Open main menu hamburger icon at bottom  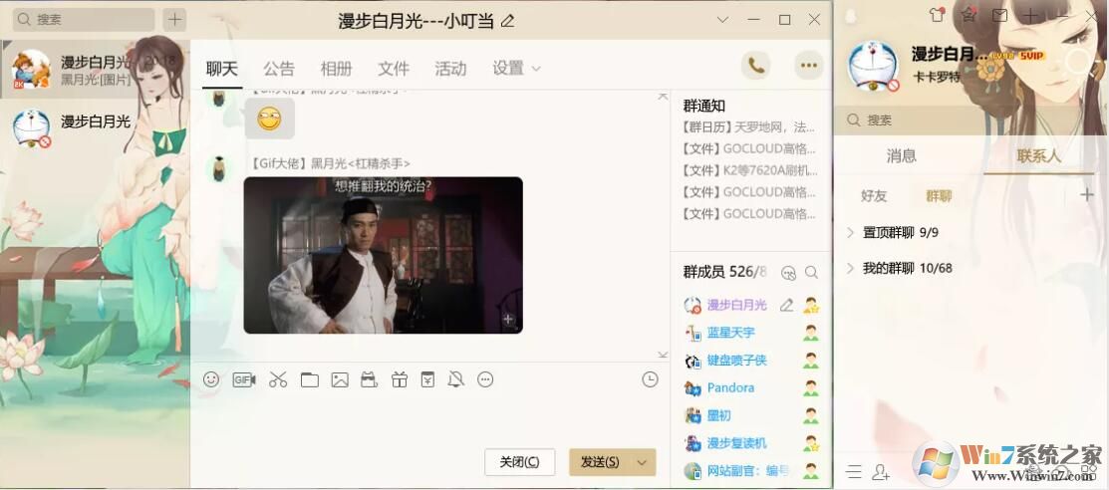[x=854, y=472]
